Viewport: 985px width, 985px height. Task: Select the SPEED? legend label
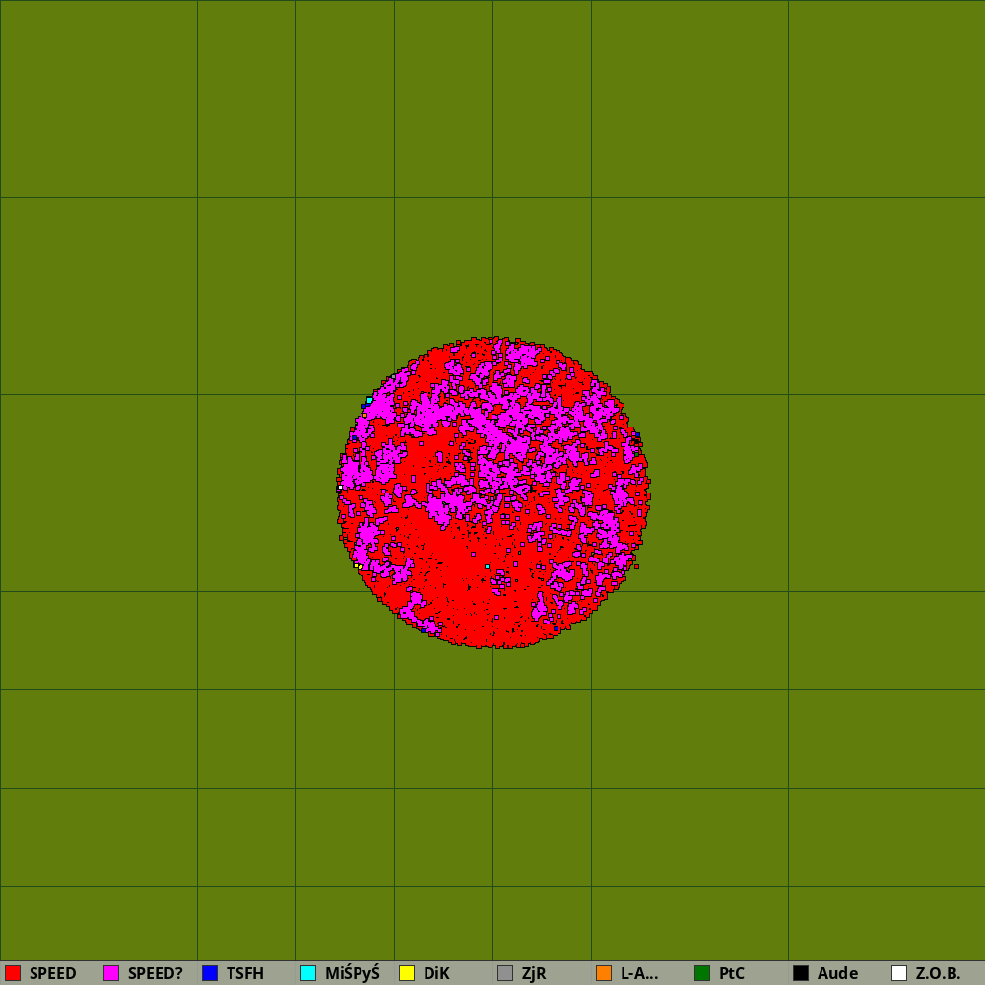point(156,974)
